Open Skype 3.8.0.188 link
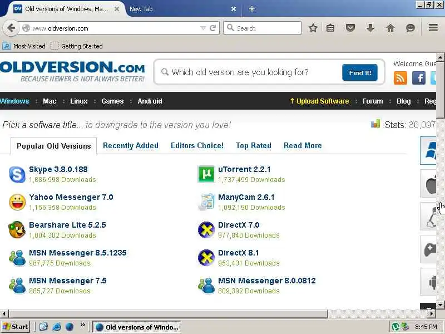Image resolution: width=445 pixels, height=334 pixels. pos(58,169)
